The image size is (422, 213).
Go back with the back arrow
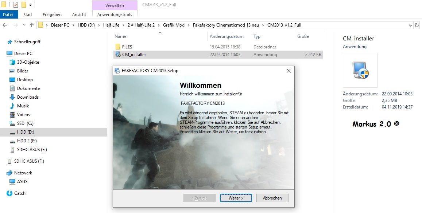coord(5,25)
